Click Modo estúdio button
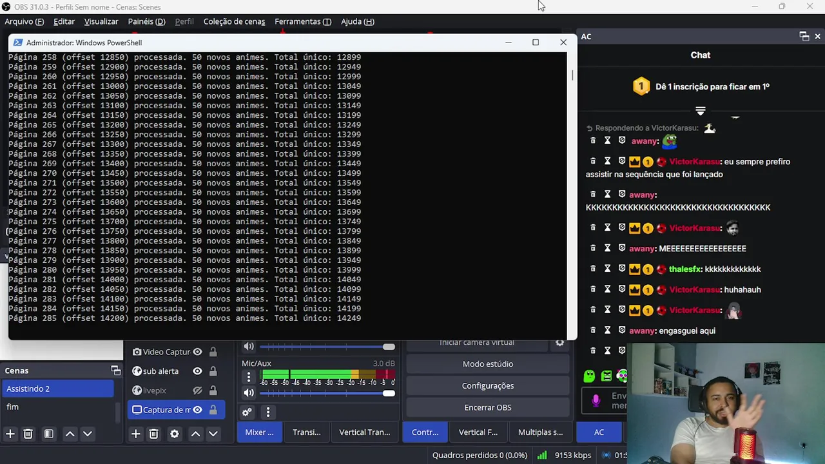This screenshot has height=464, width=825. point(488,364)
